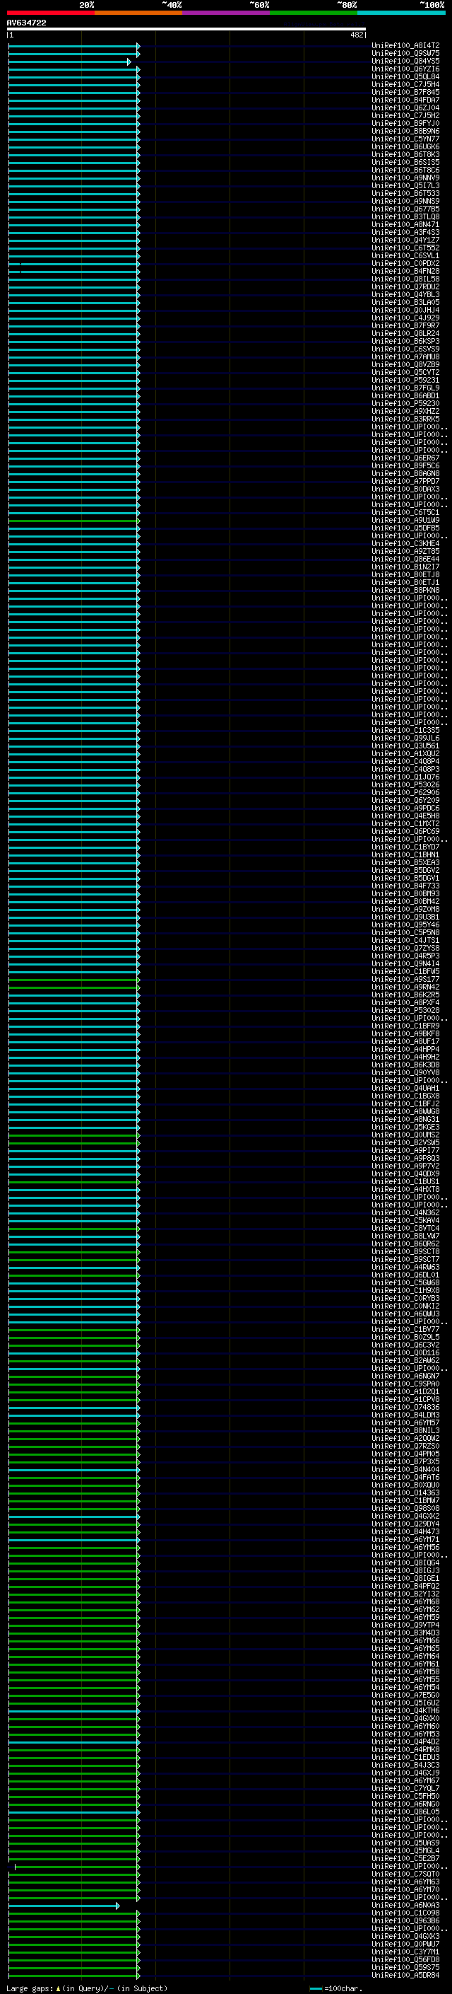The image size is (452, 1994).
Task: Click the orange ~40% legend color bar
Action: pyautogui.click(x=138, y=13)
